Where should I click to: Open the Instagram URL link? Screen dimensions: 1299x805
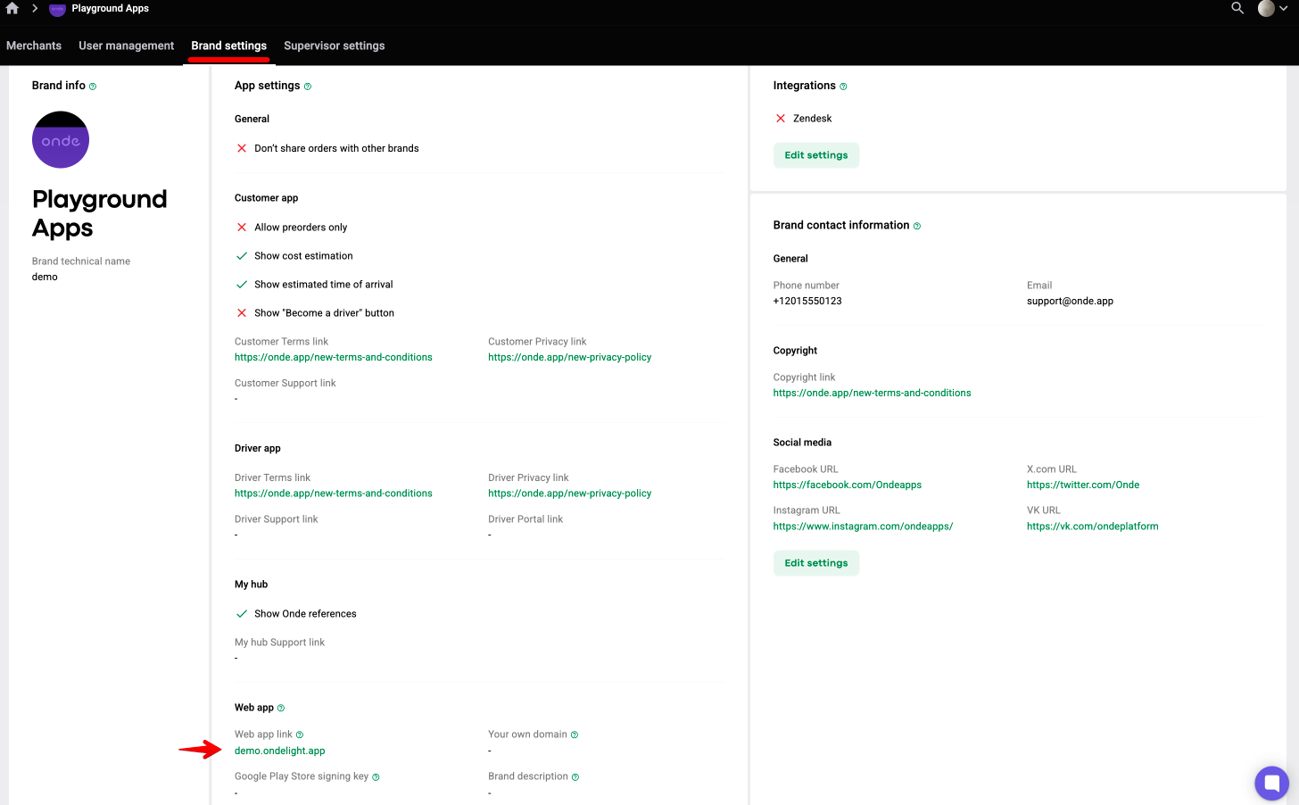(863, 527)
